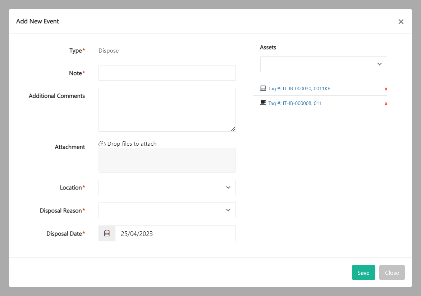Grab the Additional Comments resize handle
Screen dimensions: 421x296
coord(233,129)
